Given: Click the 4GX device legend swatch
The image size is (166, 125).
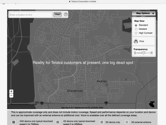Looking at the screenshot, I should coord(14,122).
